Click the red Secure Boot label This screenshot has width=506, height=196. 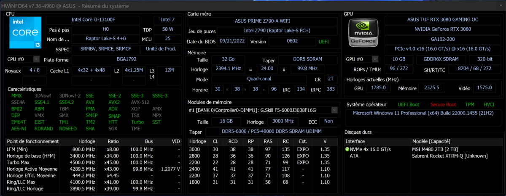click(443, 104)
